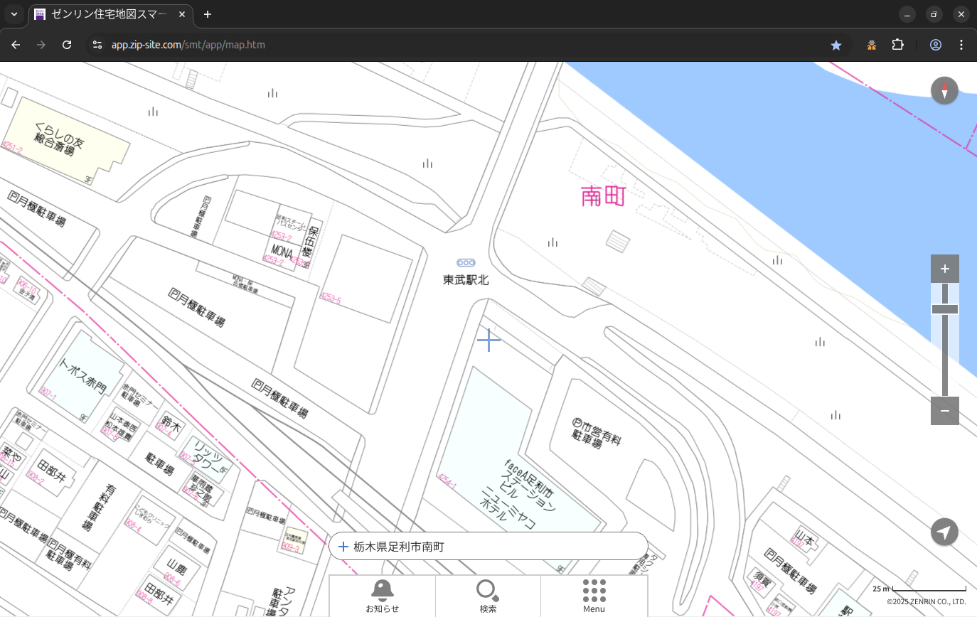Click the URL app.zip-site.com address field

pos(188,45)
